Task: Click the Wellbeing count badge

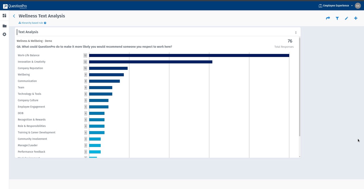Action: [x=85, y=75]
